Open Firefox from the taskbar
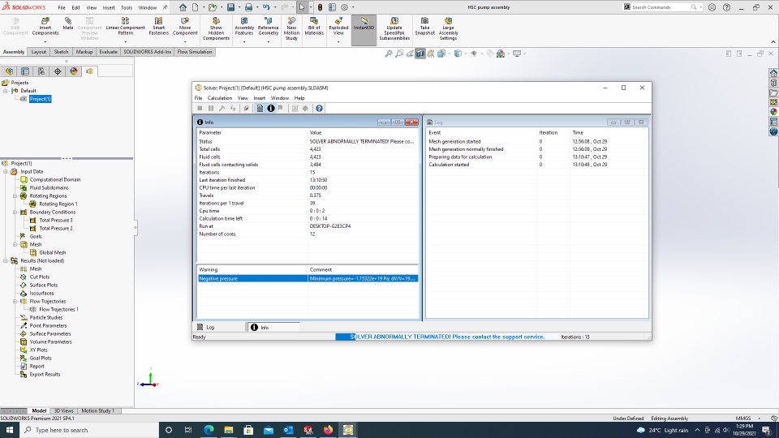 (328, 430)
